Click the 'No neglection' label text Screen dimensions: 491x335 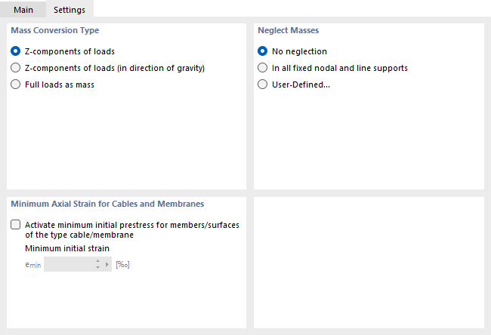pos(299,51)
